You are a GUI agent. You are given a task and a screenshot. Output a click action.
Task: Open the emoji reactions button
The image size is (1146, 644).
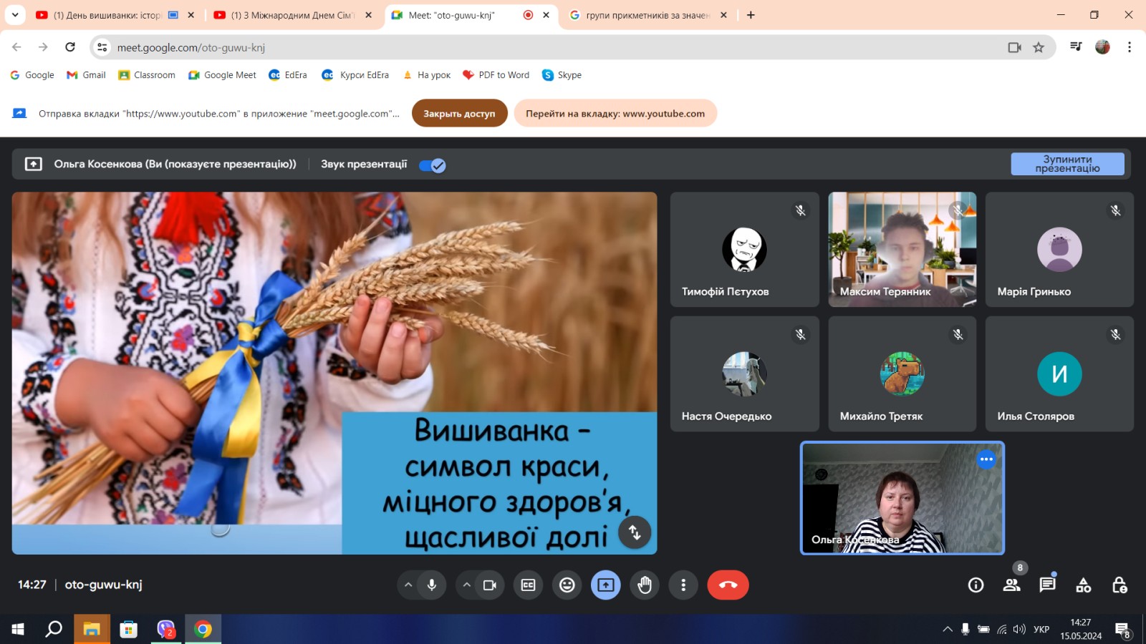(567, 585)
